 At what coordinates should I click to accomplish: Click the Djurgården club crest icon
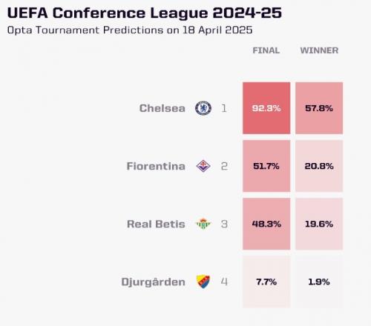point(203,282)
